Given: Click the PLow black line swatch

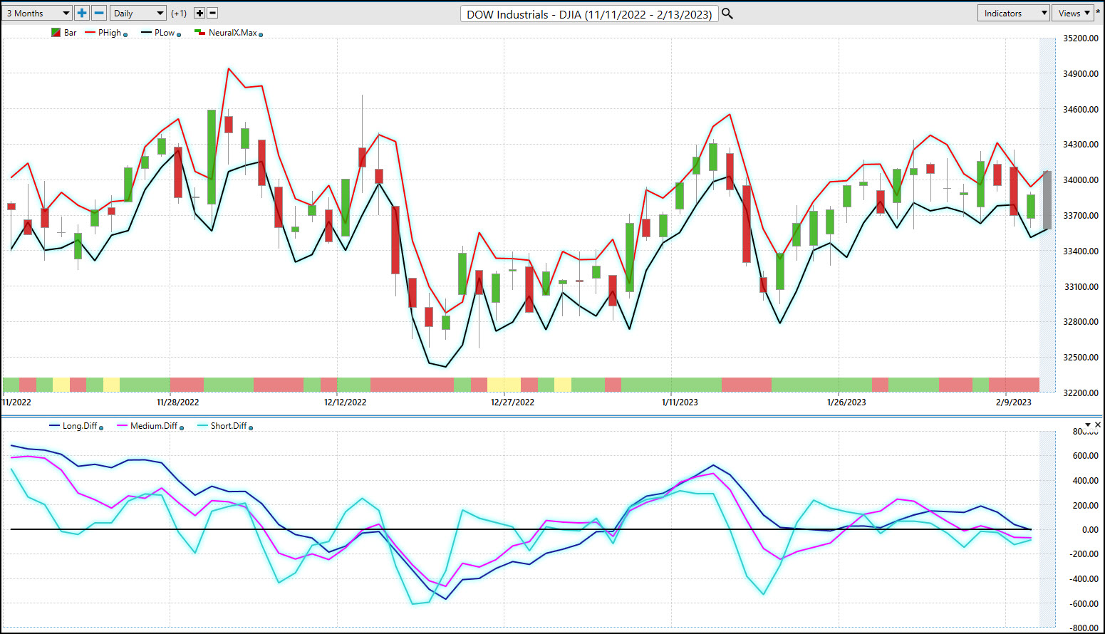Looking at the screenshot, I should [146, 33].
